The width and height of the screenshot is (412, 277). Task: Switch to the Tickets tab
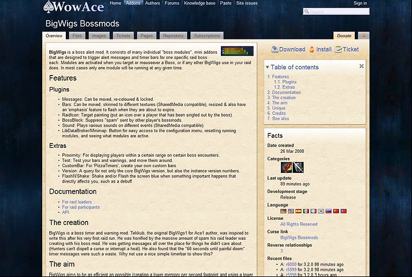(123, 35)
